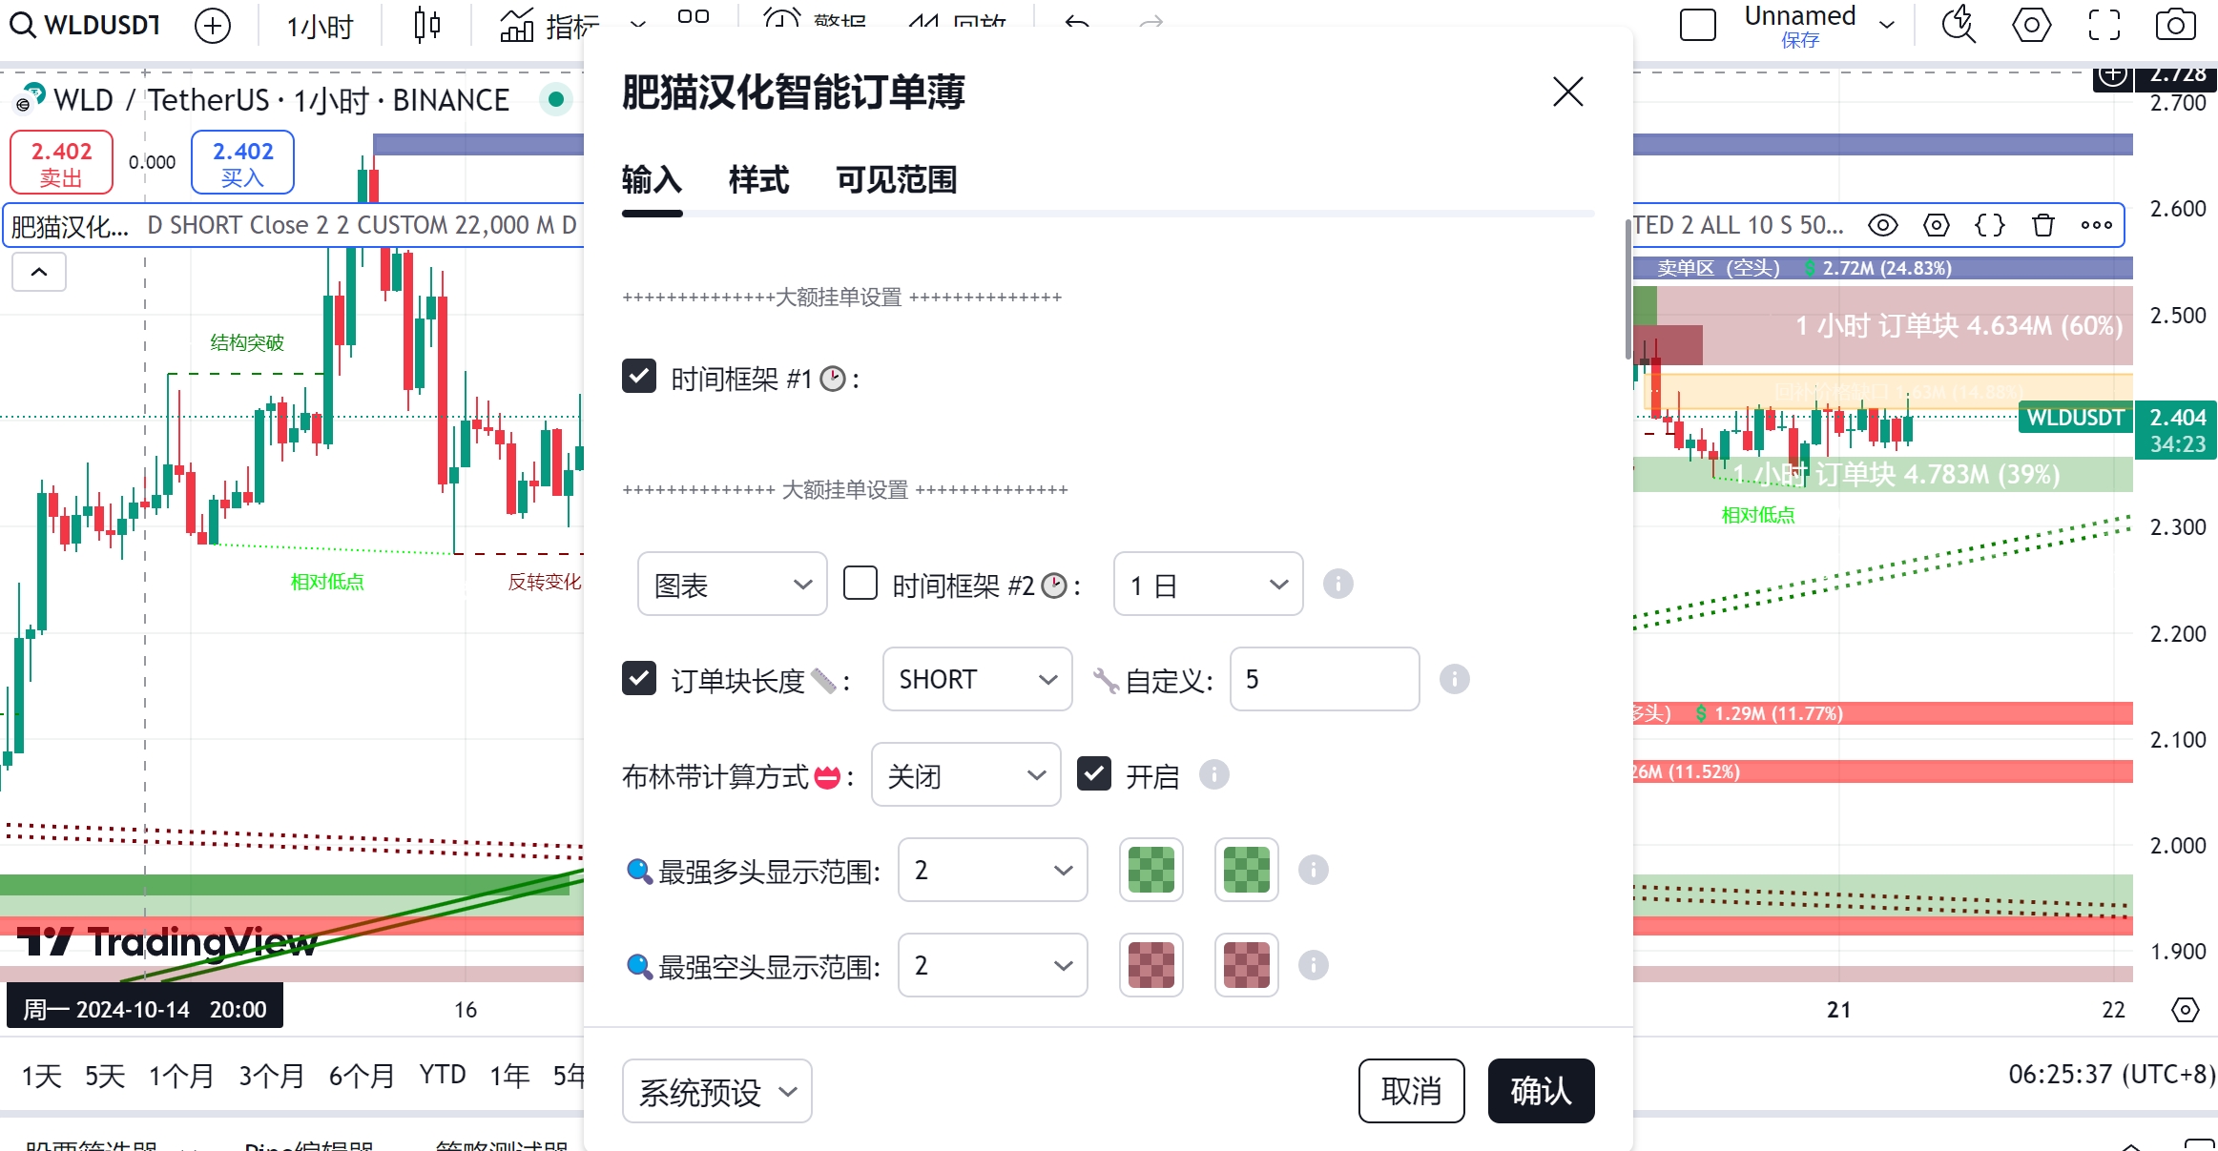Screen dimensions: 2218x1151
Task: Select the 1个月 date range
Action: 181,1076
